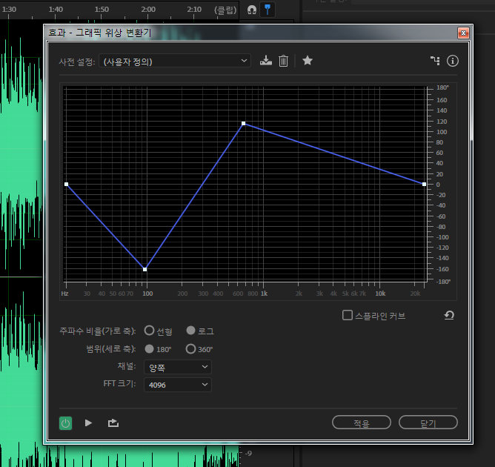Mark preset as favorite star icon
The height and width of the screenshot is (467, 495).
coord(308,60)
